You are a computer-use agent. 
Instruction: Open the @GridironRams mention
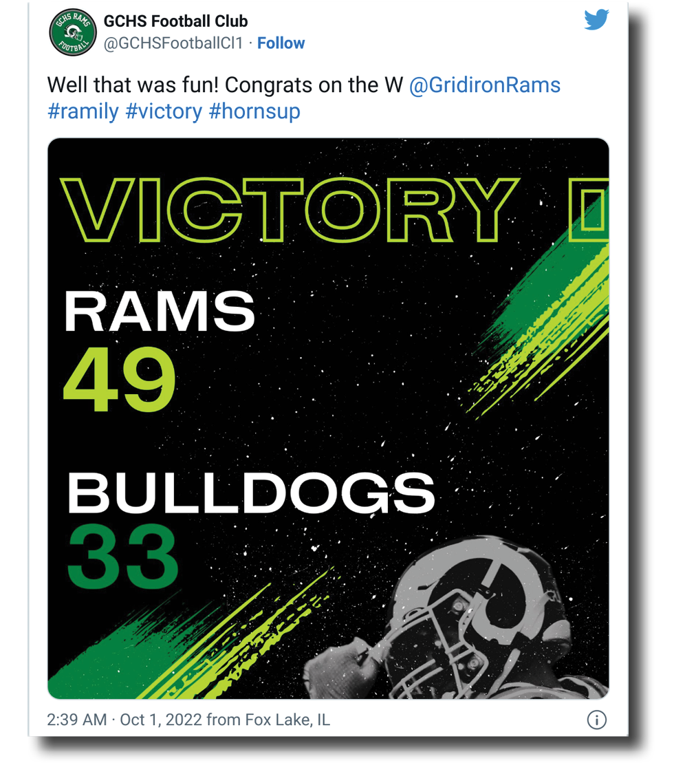pyautogui.click(x=484, y=85)
